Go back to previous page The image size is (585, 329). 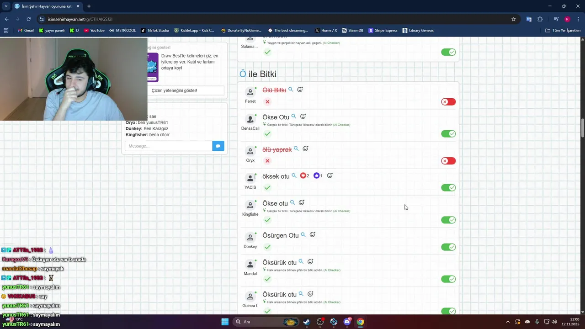[6, 19]
